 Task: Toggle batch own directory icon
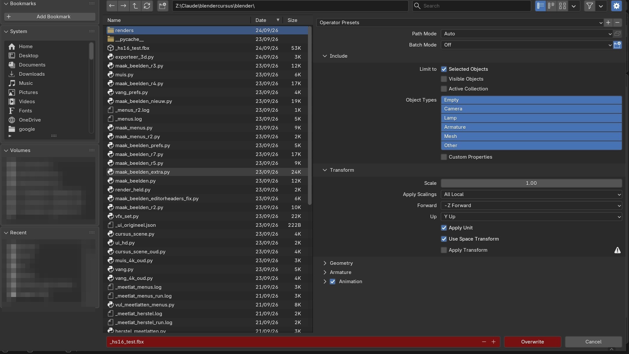pyautogui.click(x=618, y=45)
